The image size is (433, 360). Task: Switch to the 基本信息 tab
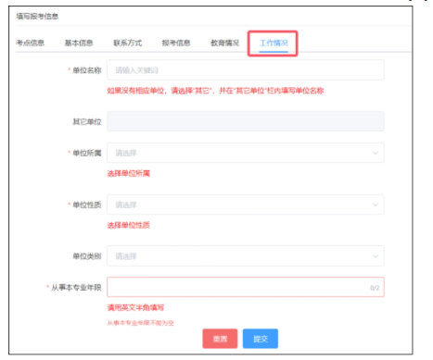(x=79, y=43)
